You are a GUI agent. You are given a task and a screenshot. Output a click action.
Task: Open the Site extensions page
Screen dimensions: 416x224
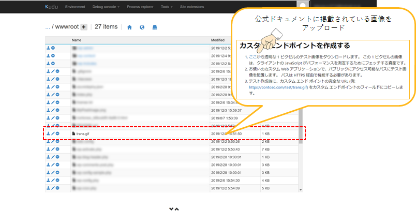[192, 7]
